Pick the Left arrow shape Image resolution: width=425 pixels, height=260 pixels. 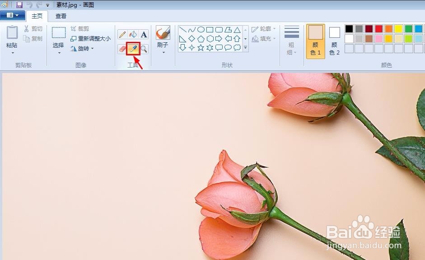point(228,39)
